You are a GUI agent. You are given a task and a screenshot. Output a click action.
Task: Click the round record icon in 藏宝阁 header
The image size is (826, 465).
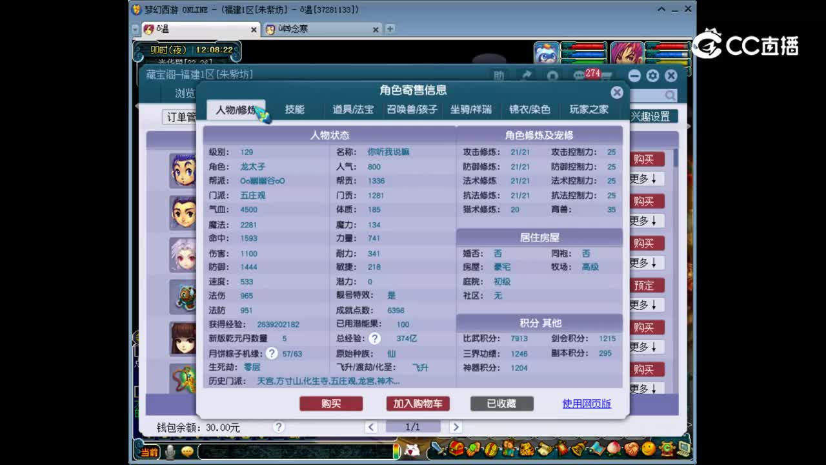(x=552, y=76)
